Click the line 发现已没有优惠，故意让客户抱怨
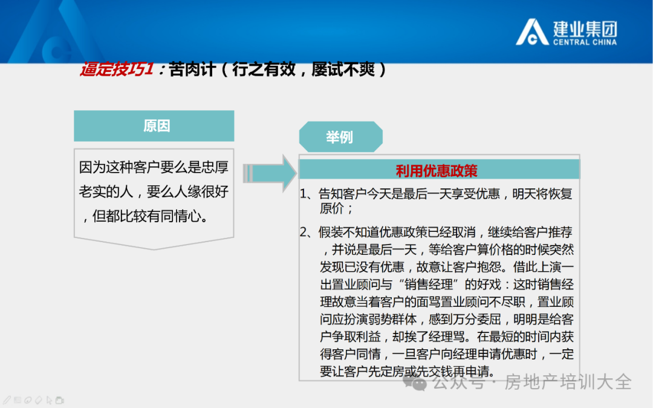 coord(447,267)
